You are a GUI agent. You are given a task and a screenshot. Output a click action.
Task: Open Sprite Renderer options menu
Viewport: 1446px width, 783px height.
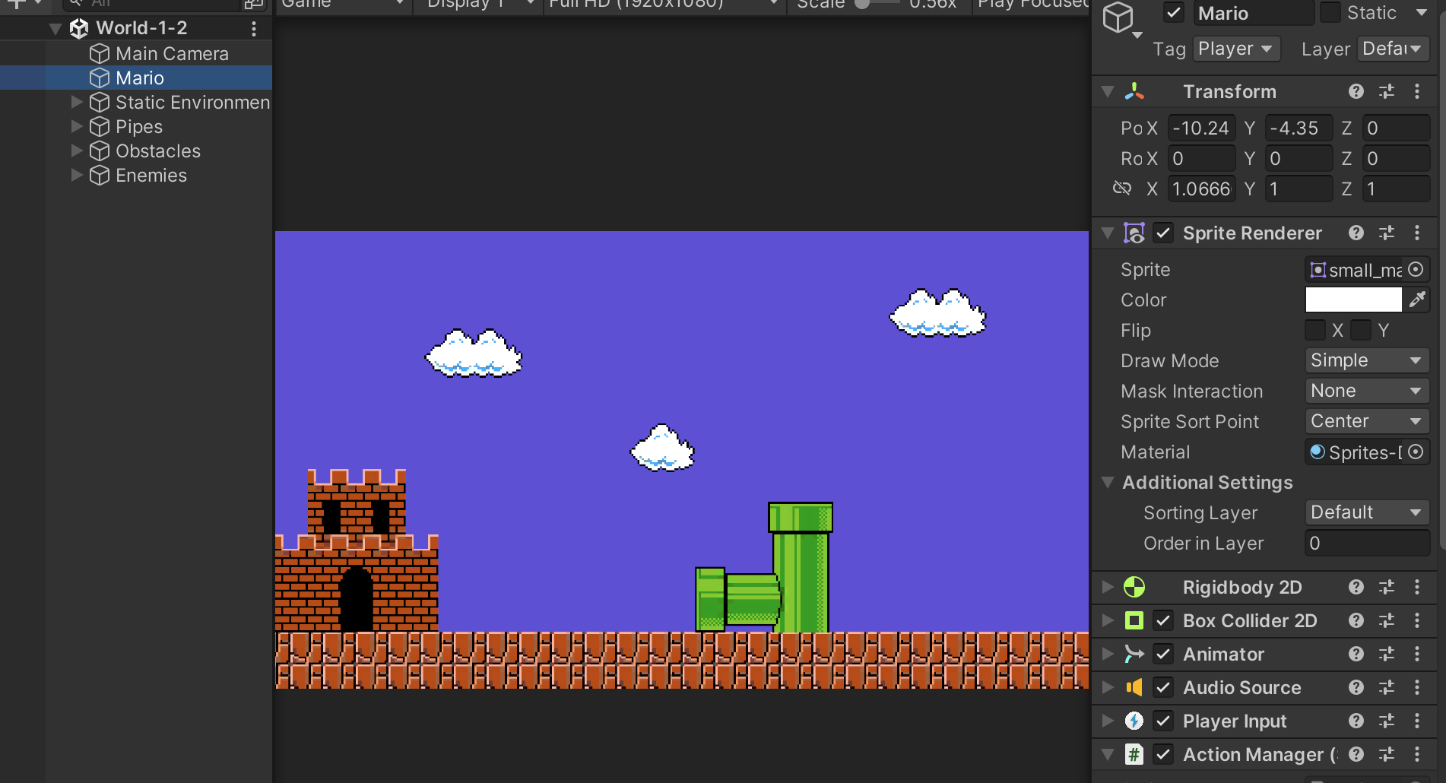[1417, 233]
